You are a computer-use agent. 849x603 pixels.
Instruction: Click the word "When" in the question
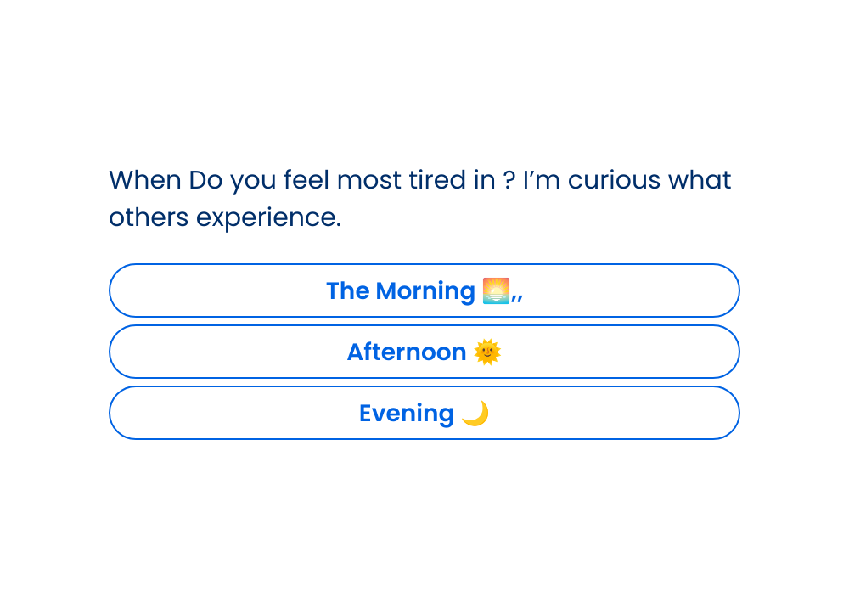[x=144, y=180]
